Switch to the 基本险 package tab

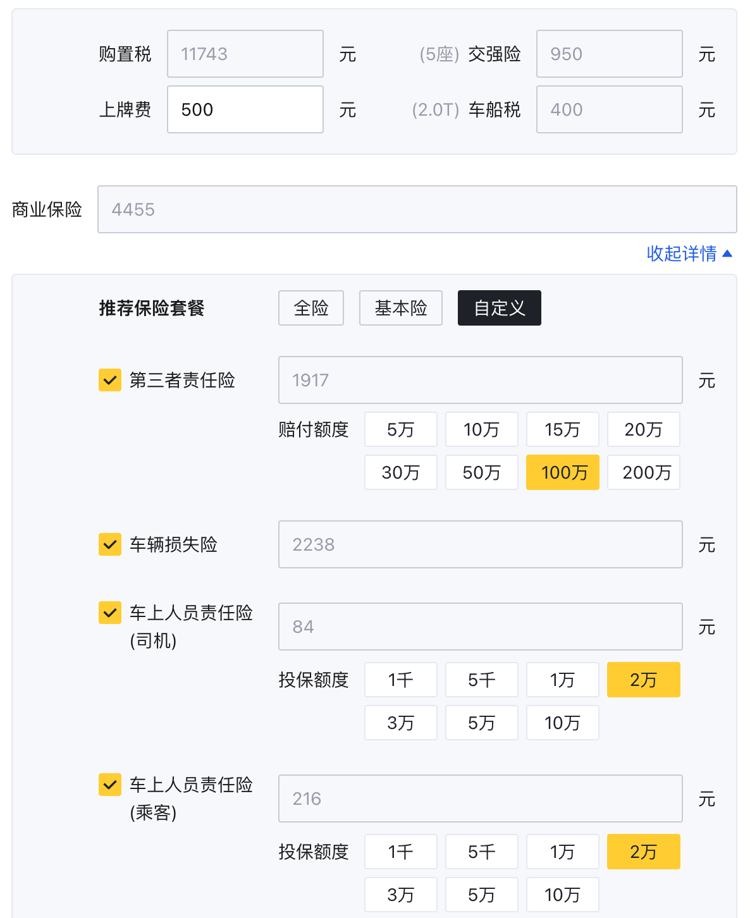401,308
